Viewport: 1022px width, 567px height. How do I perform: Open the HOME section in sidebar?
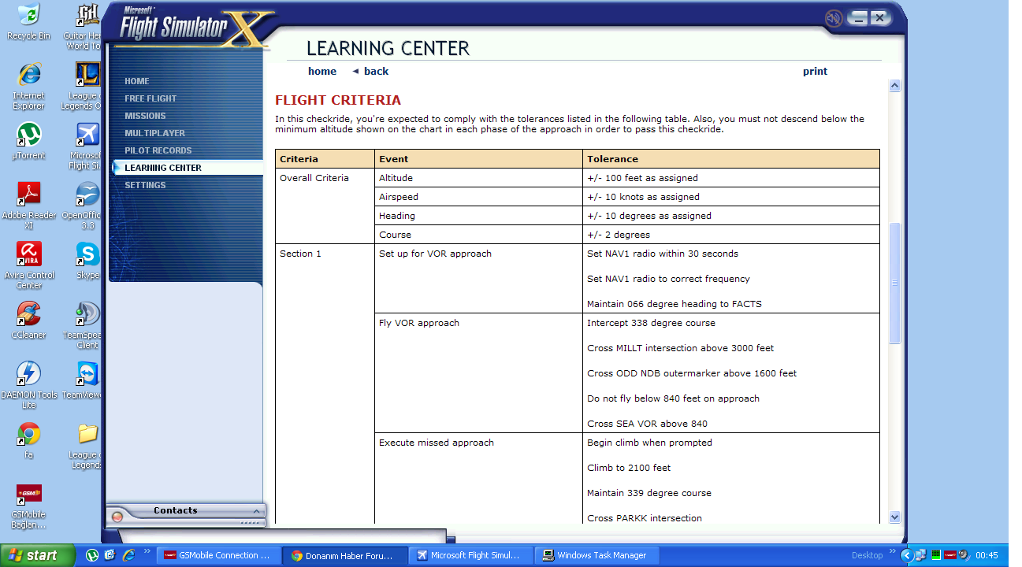coord(136,81)
